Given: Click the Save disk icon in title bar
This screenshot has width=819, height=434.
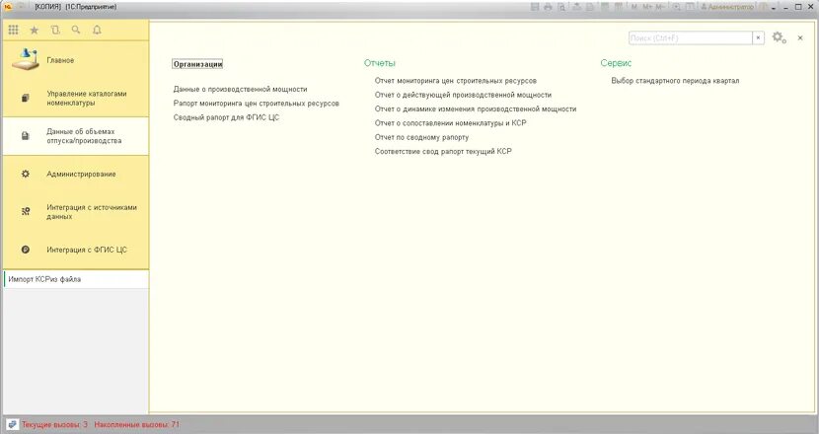Looking at the screenshot, I should point(535,7).
